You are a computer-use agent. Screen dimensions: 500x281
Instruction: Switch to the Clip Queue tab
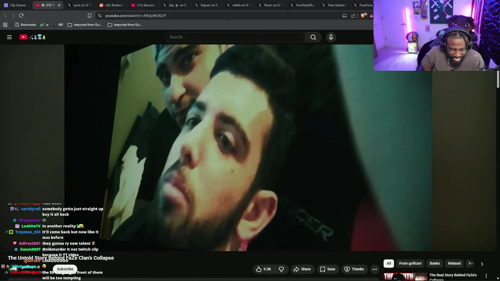click(x=16, y=5)
